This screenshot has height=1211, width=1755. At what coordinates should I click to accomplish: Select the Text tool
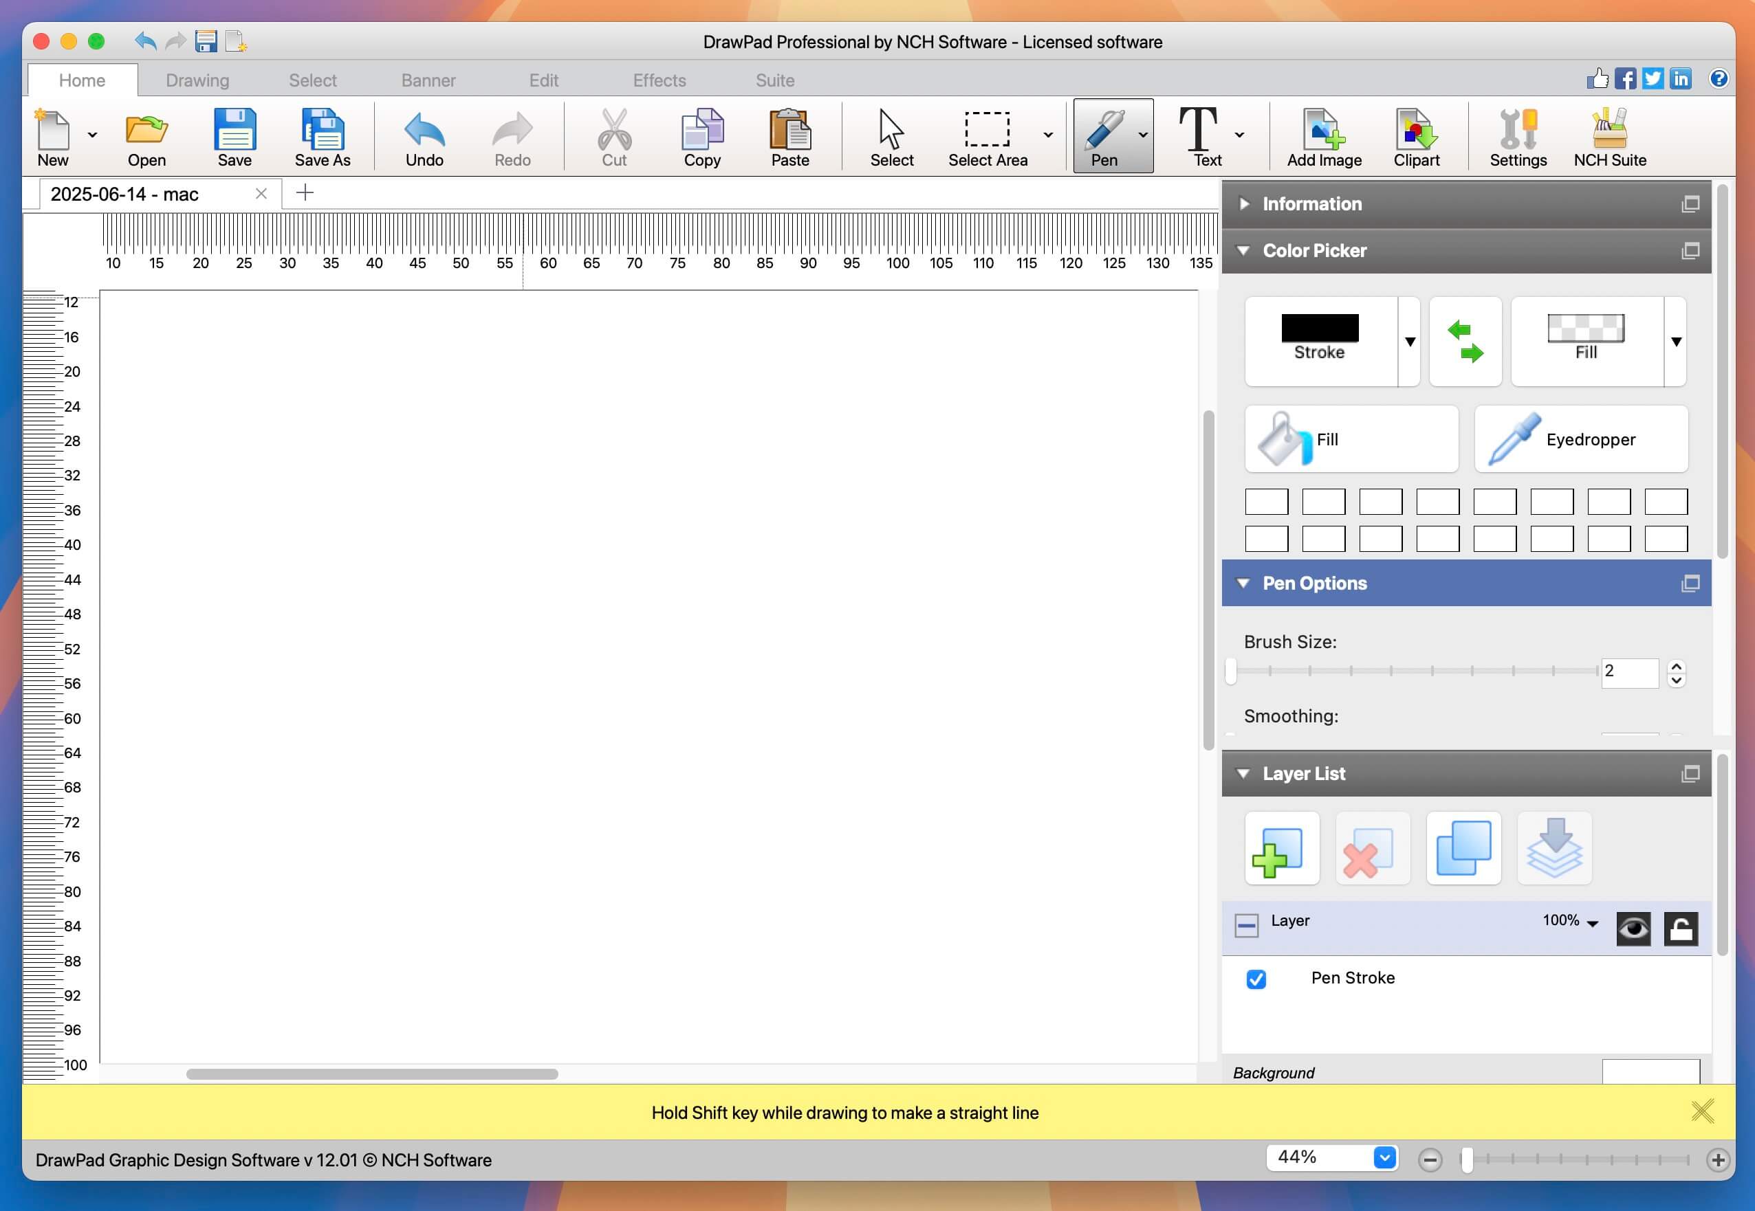coord(1199,137)
